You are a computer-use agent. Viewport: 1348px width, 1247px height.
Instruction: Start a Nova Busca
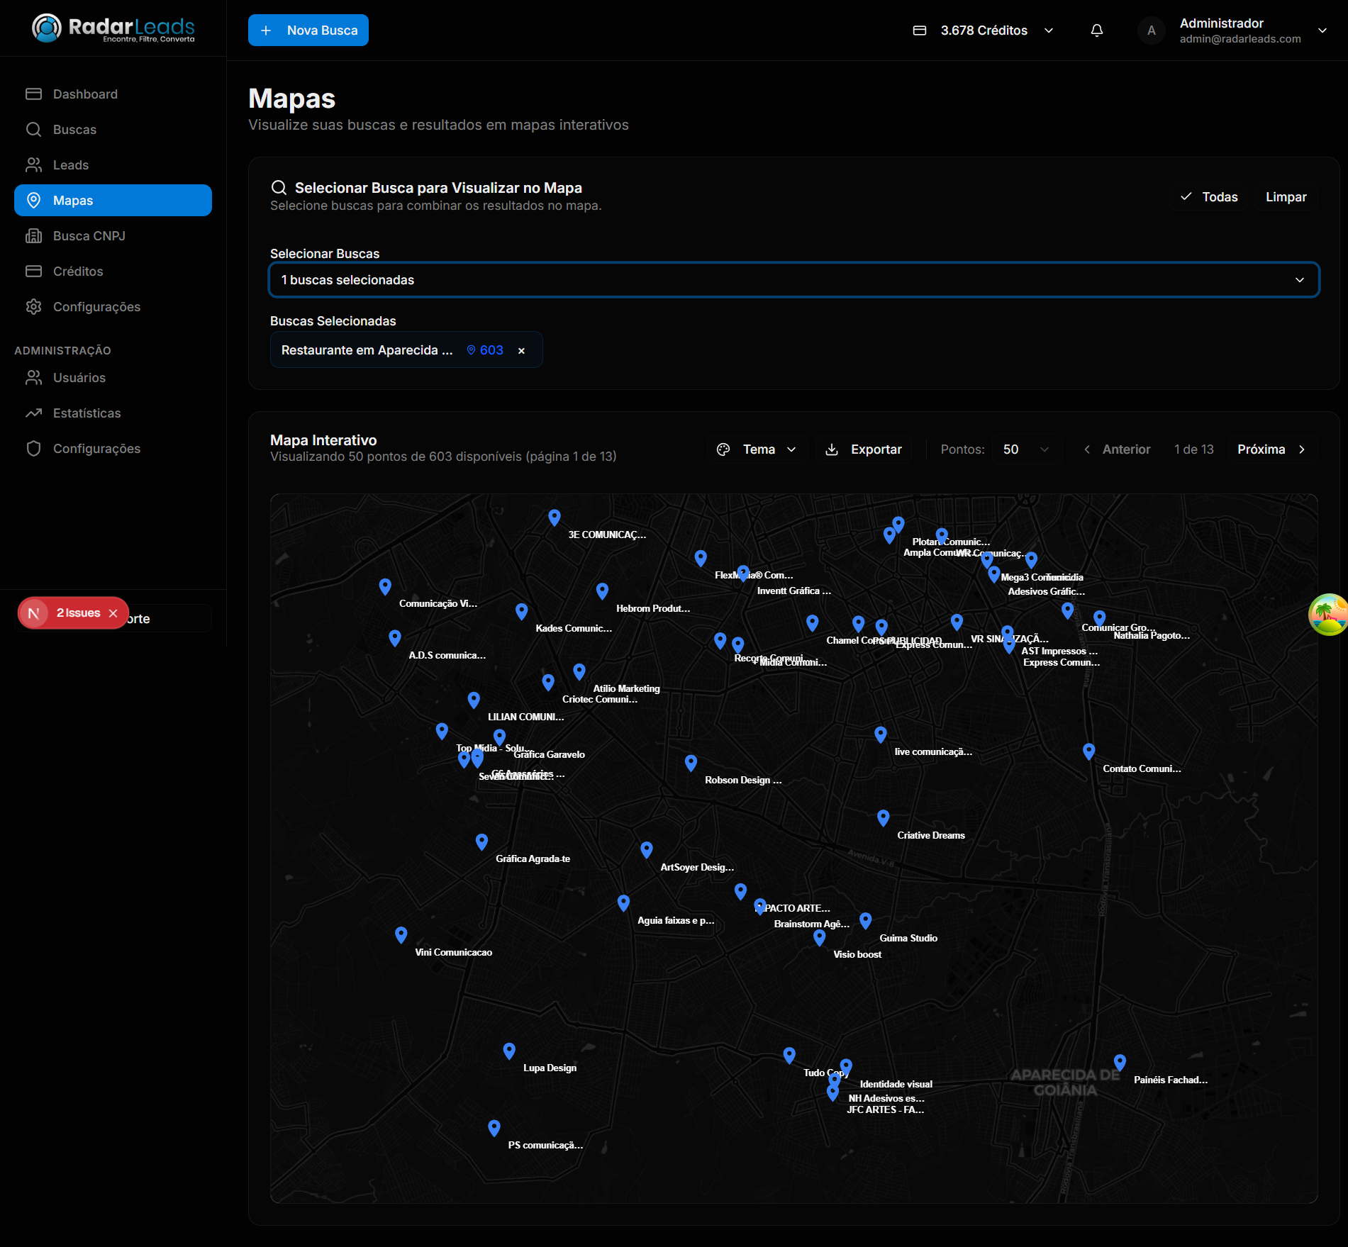[308, 30]
